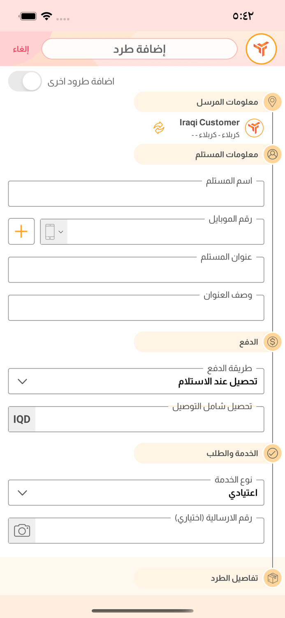Select the إضافة طرد title bar
The width and height of the screenshot is (285, 618).
tap(139, 49)
